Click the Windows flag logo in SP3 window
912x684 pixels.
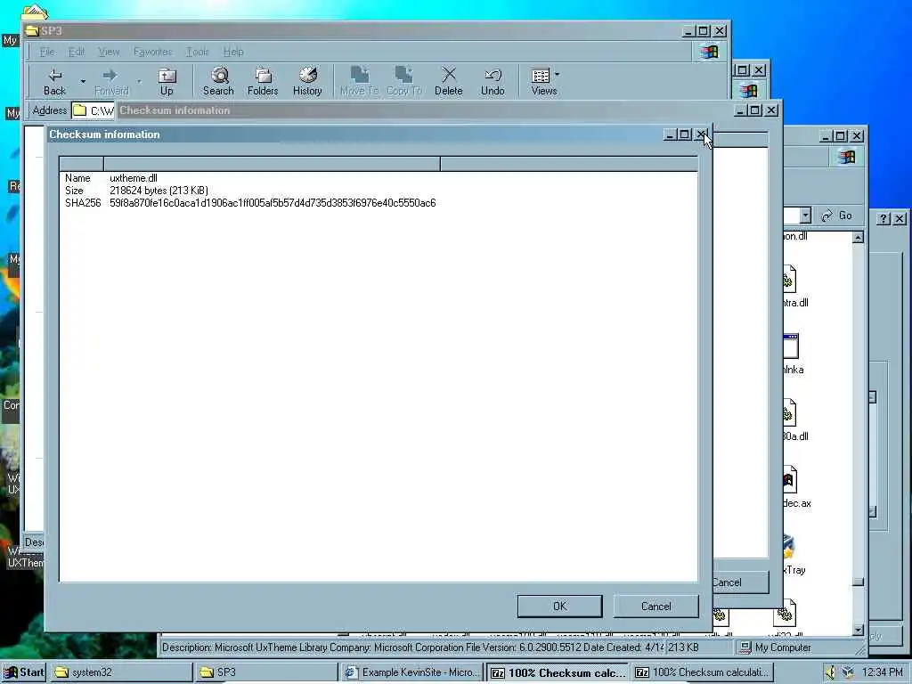[x=709, y=52]
